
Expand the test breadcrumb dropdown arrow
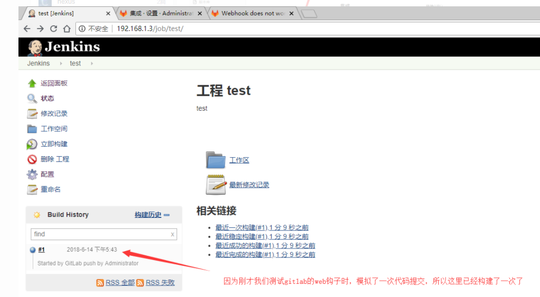(92, 63)
